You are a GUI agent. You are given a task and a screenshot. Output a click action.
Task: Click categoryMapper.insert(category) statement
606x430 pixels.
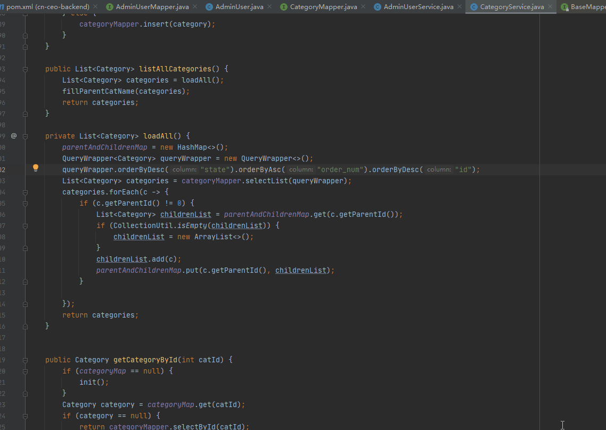pyautogui.click(x=147, y=24)
